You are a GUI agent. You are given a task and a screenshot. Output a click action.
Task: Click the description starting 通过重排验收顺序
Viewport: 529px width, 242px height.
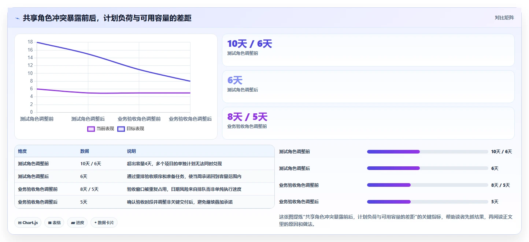pos(184,177)
